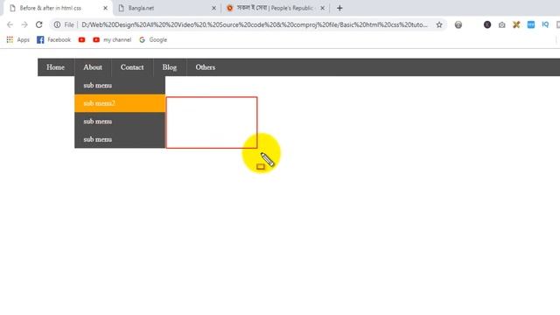Click the yellow X-shaped extension icon
560x315 pixels.
click(x=516, y=24)
